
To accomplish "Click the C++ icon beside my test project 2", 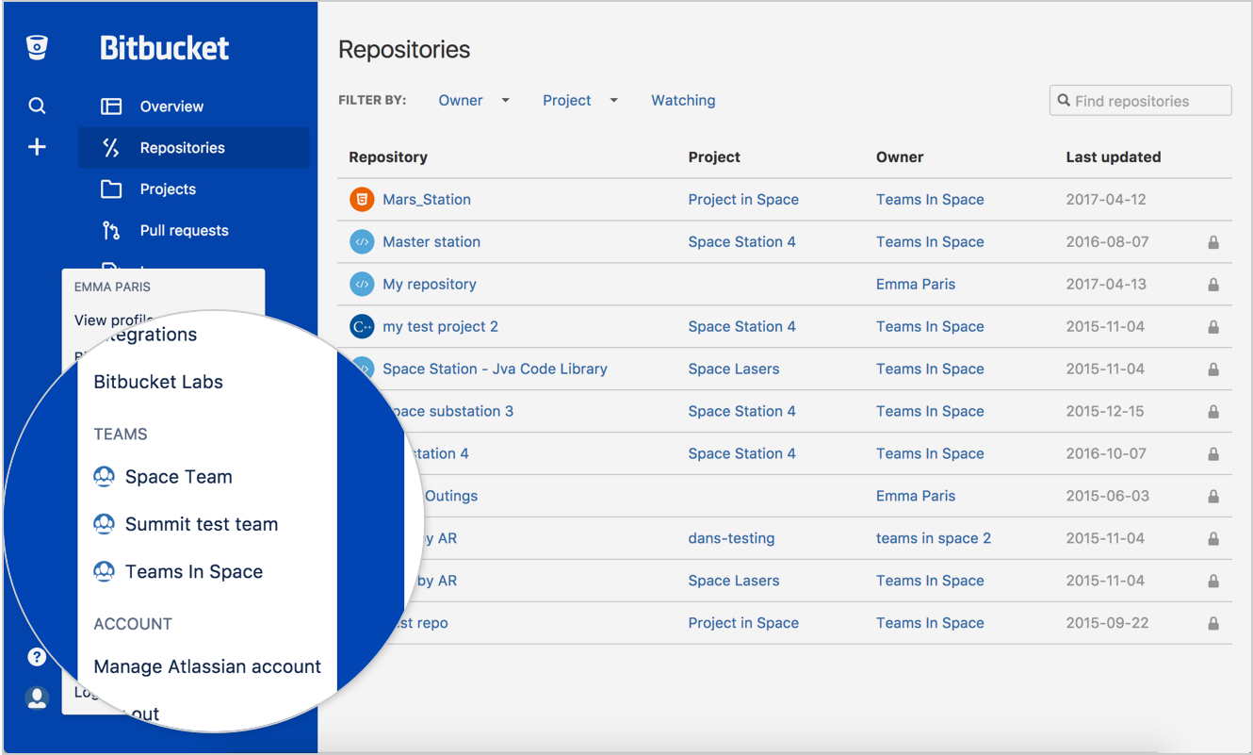I will (x=362, y=326).
